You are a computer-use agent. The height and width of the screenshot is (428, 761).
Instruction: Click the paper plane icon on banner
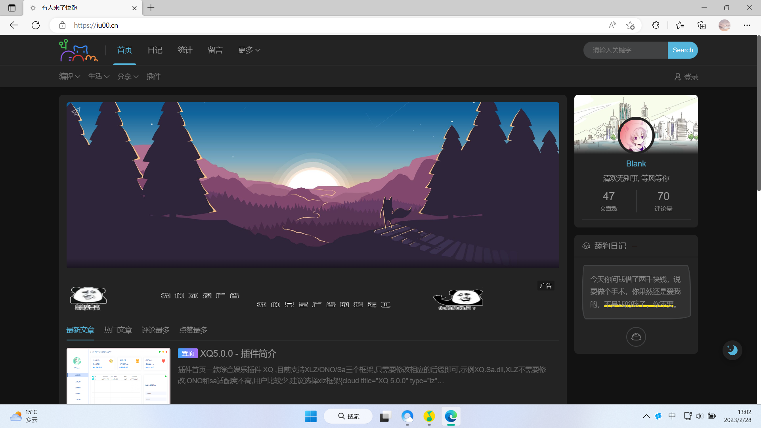(76, 112)
